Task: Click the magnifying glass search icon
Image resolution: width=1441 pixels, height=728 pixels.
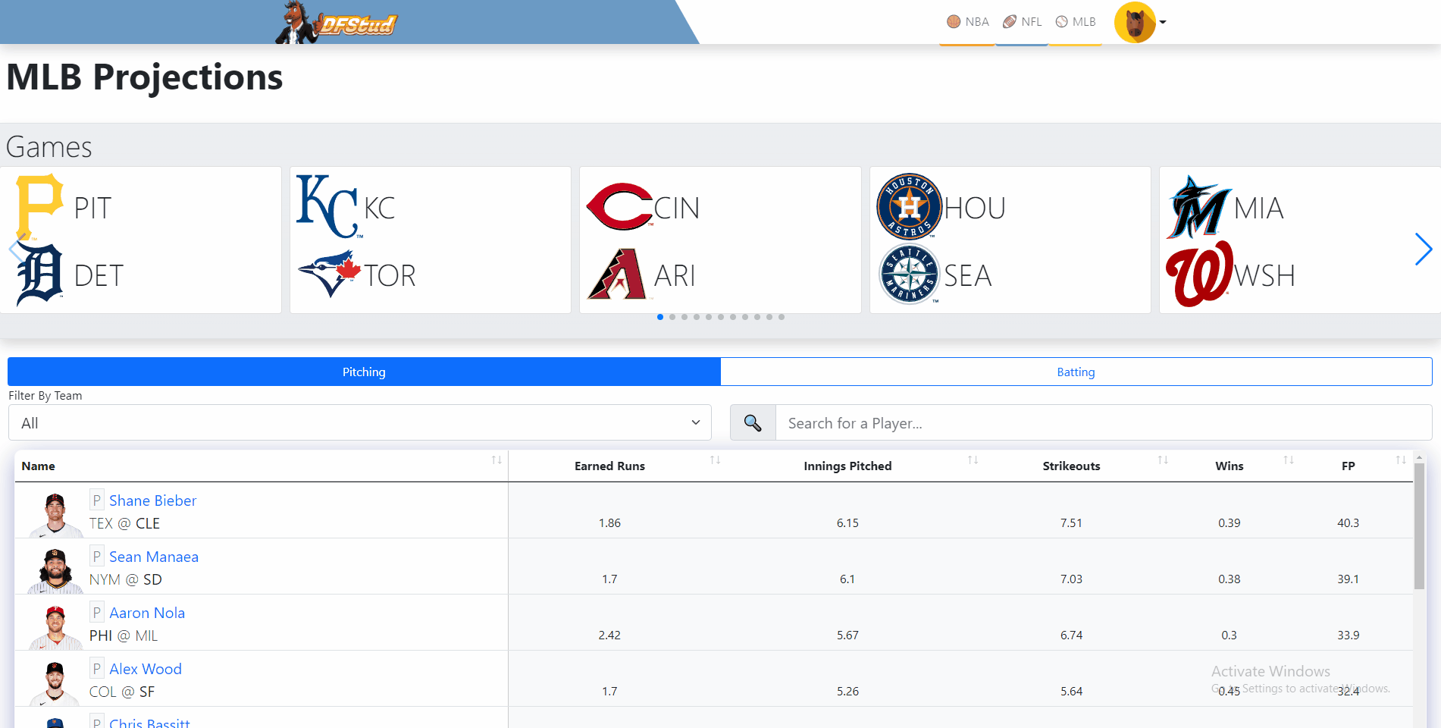Action: point(753,422)
